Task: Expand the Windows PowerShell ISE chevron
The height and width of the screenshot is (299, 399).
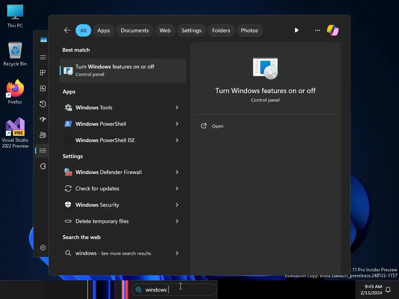Action: pos(177,140)
